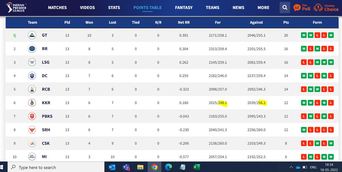
Task: Open the site search icon
Action: (x=284, y=8)
